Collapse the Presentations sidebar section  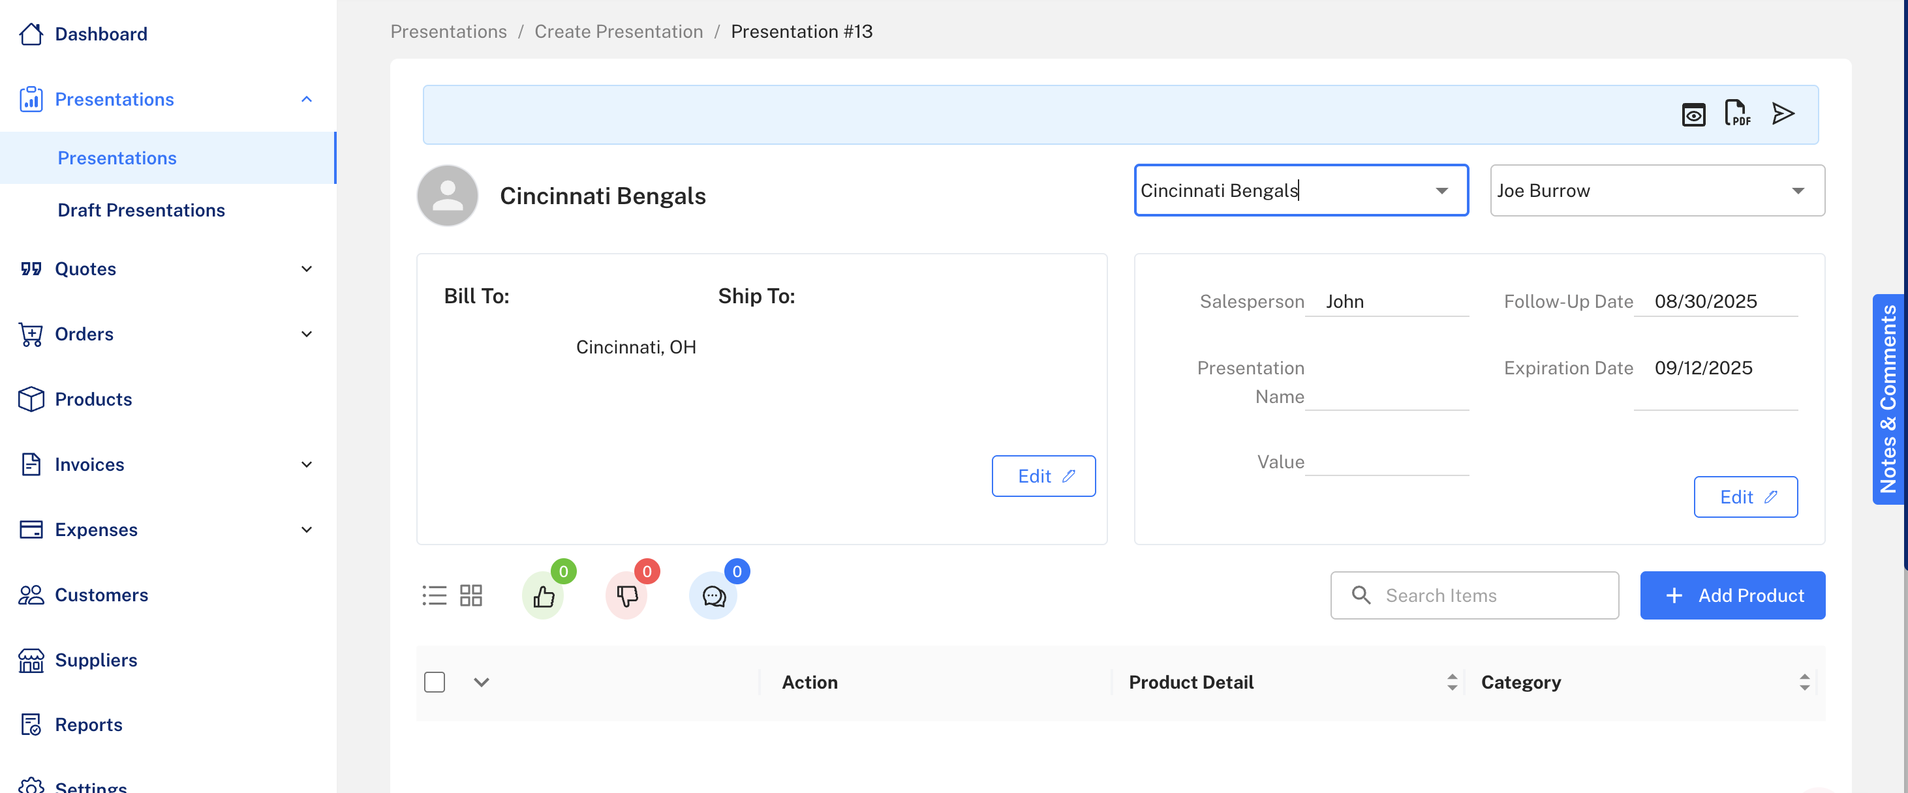pyautogui.click(x=307, y=99)
